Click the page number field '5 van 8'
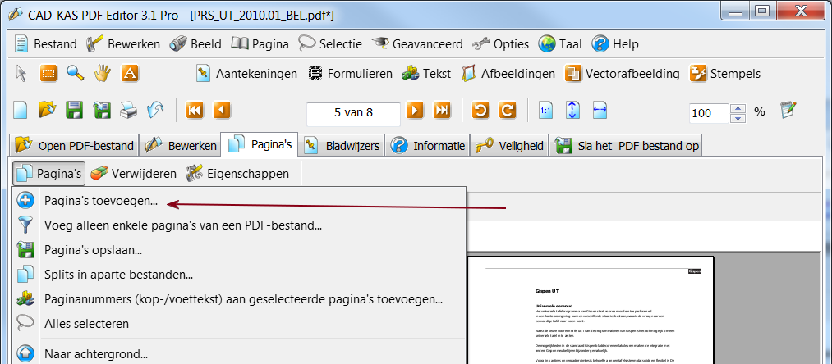Image resolution: width=832 pixels, height=364 pixels. [353, 113]
